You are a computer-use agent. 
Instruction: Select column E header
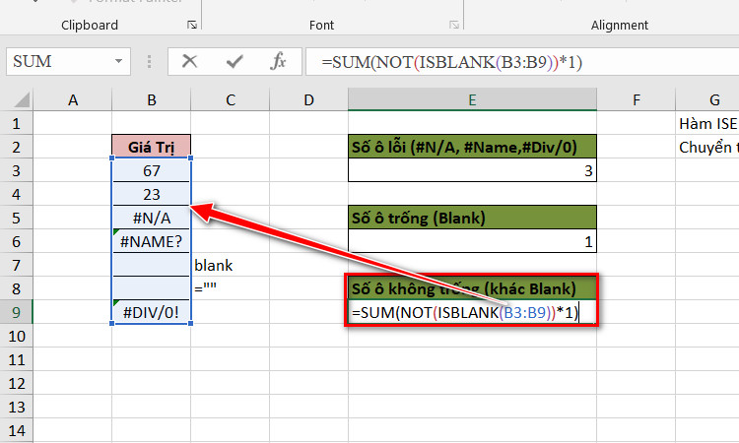472,99
